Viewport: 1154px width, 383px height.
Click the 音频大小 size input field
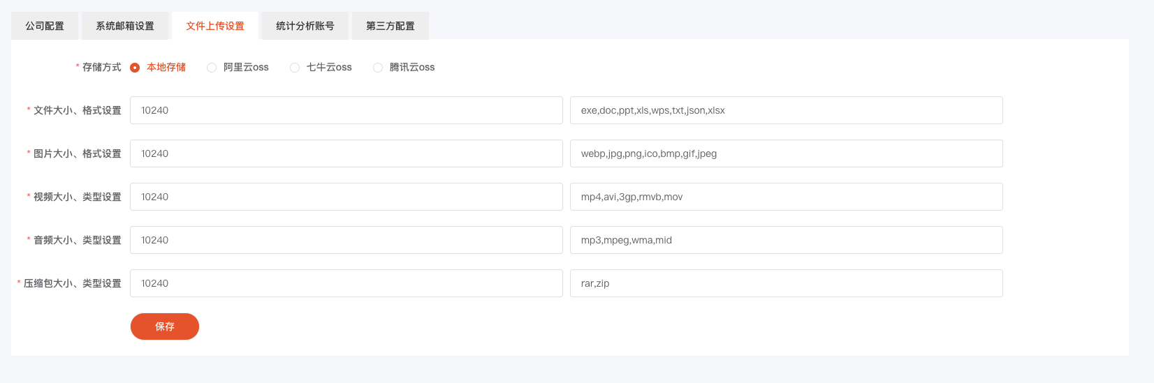(x=346, y=240)
